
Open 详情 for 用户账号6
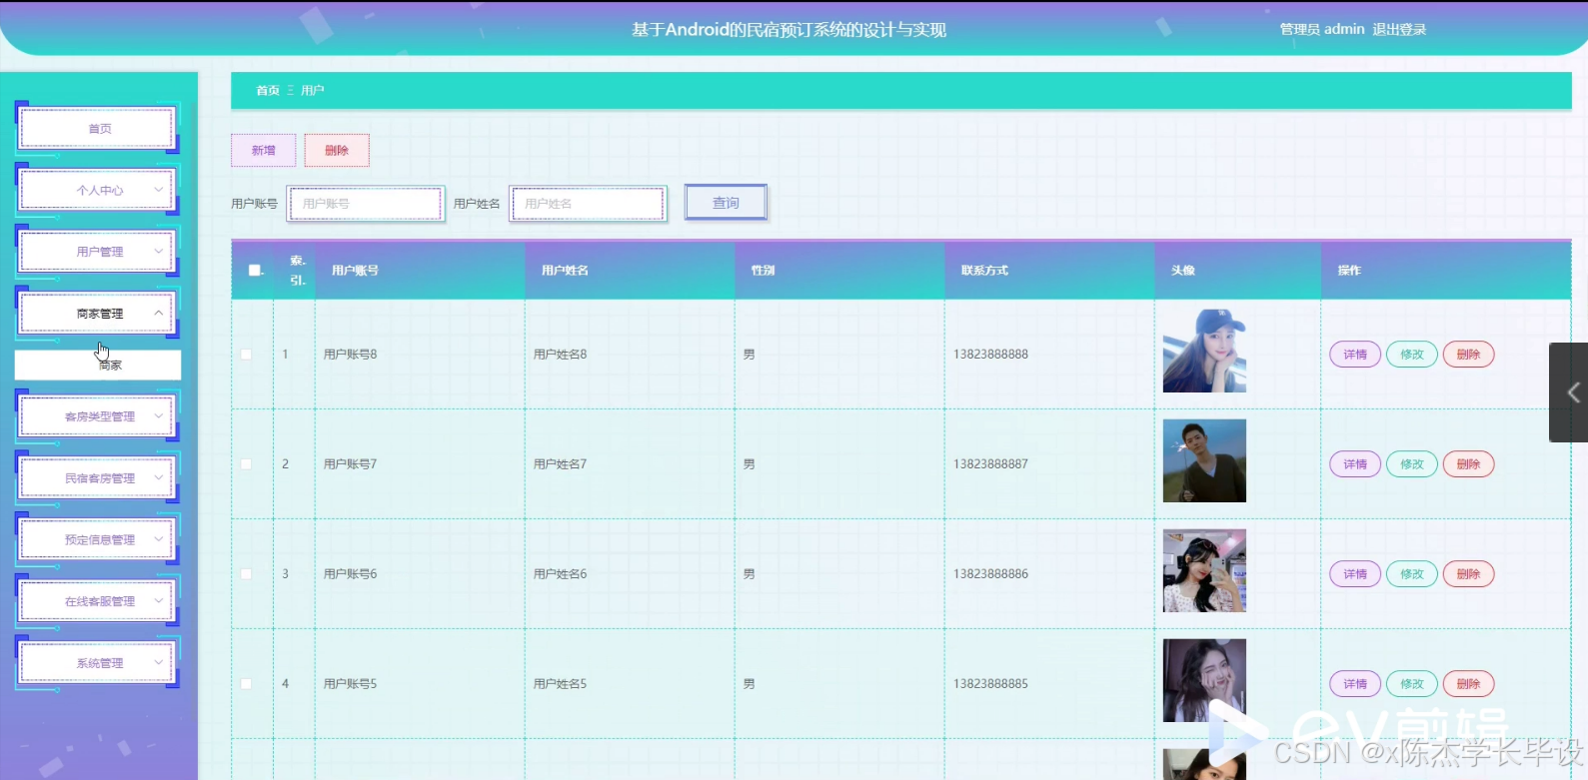pyautogui.click(x=1355, y=574)
